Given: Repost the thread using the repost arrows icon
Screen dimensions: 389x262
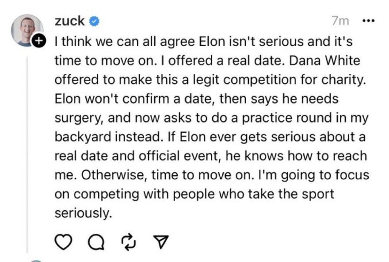Looking at the screenshot, I should pyautogui.click(x=128, y=242).
